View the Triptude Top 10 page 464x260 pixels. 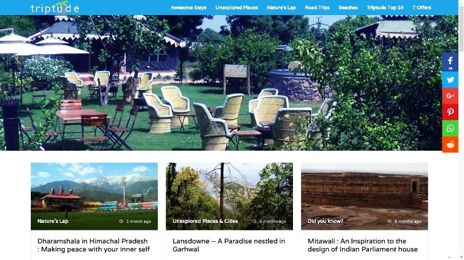385,8
